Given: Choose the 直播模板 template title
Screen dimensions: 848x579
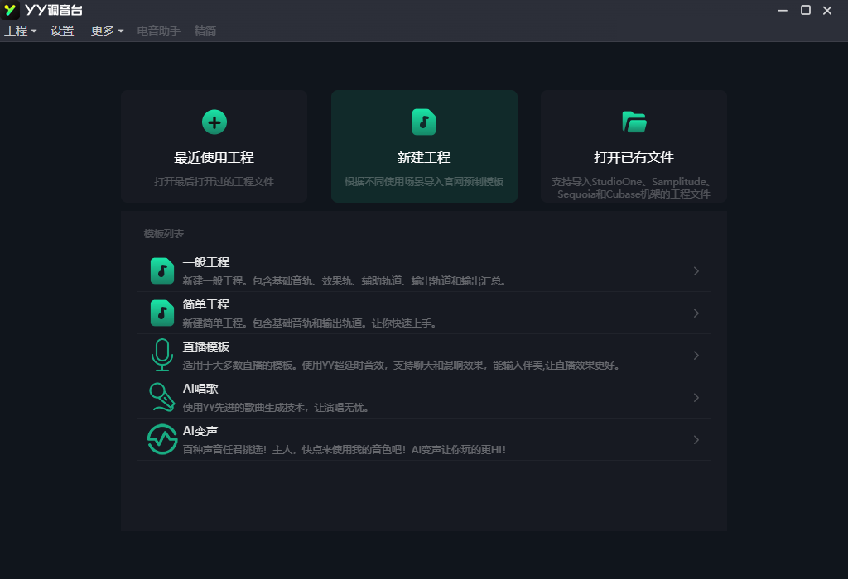Looking at the screenshot, I should coord(206,347).
